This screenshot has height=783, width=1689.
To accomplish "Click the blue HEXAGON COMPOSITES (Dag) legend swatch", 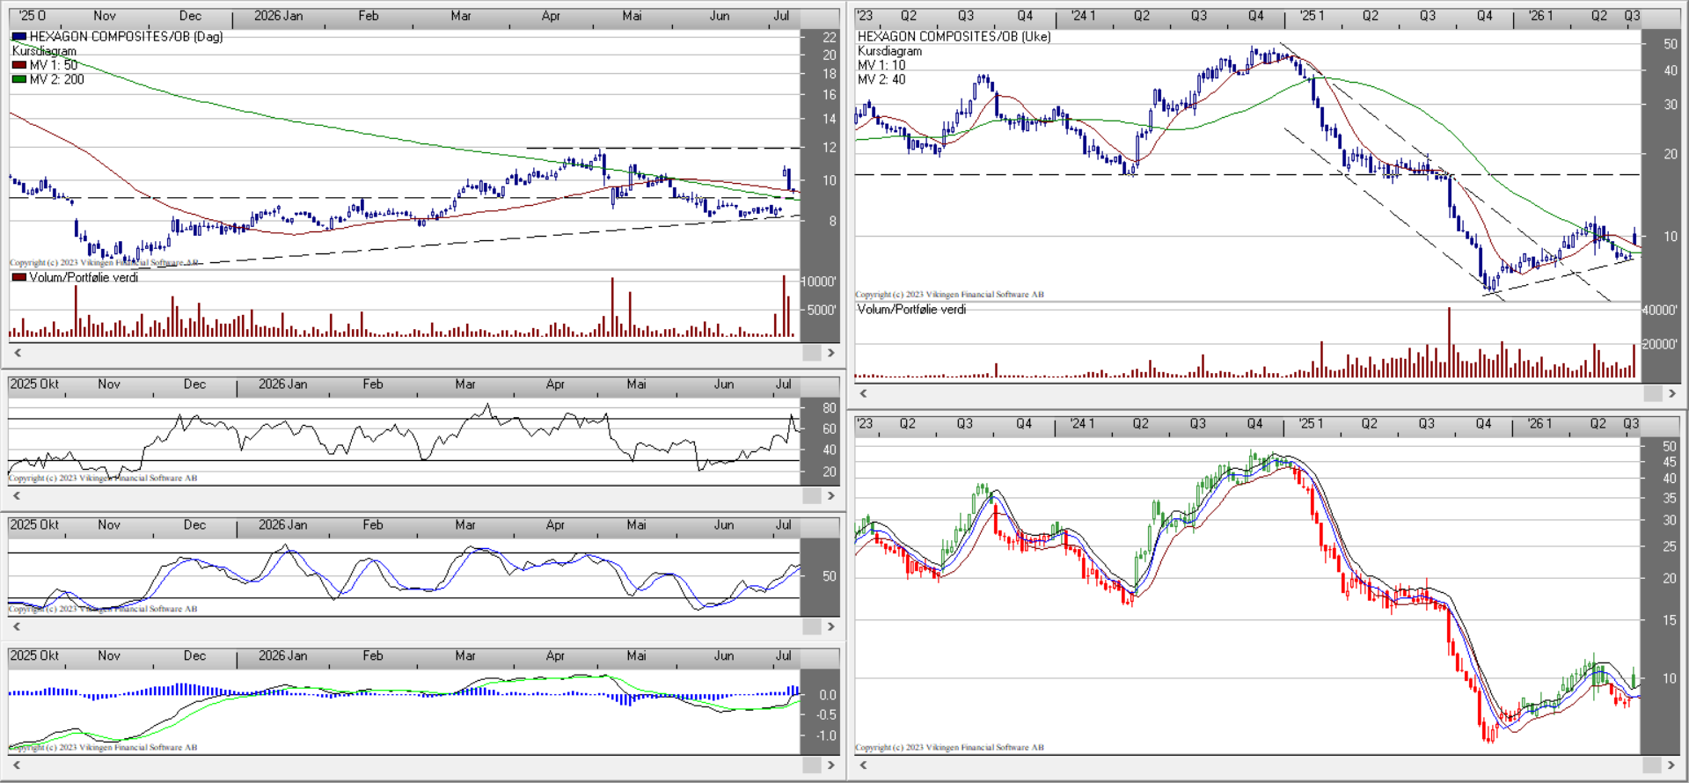I will pyautogui.click(x=18, y=37).
